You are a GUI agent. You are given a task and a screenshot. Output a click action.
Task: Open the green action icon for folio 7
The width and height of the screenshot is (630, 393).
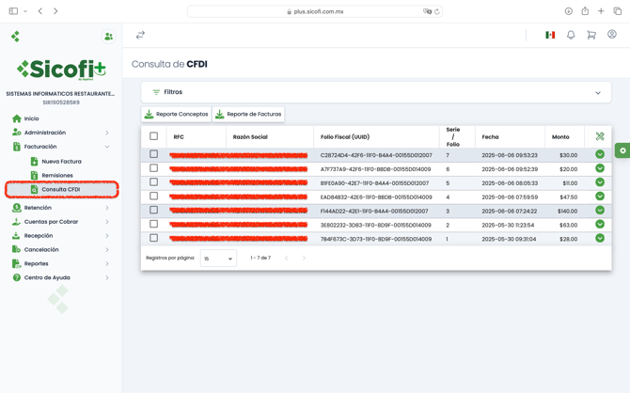[600, 154]
